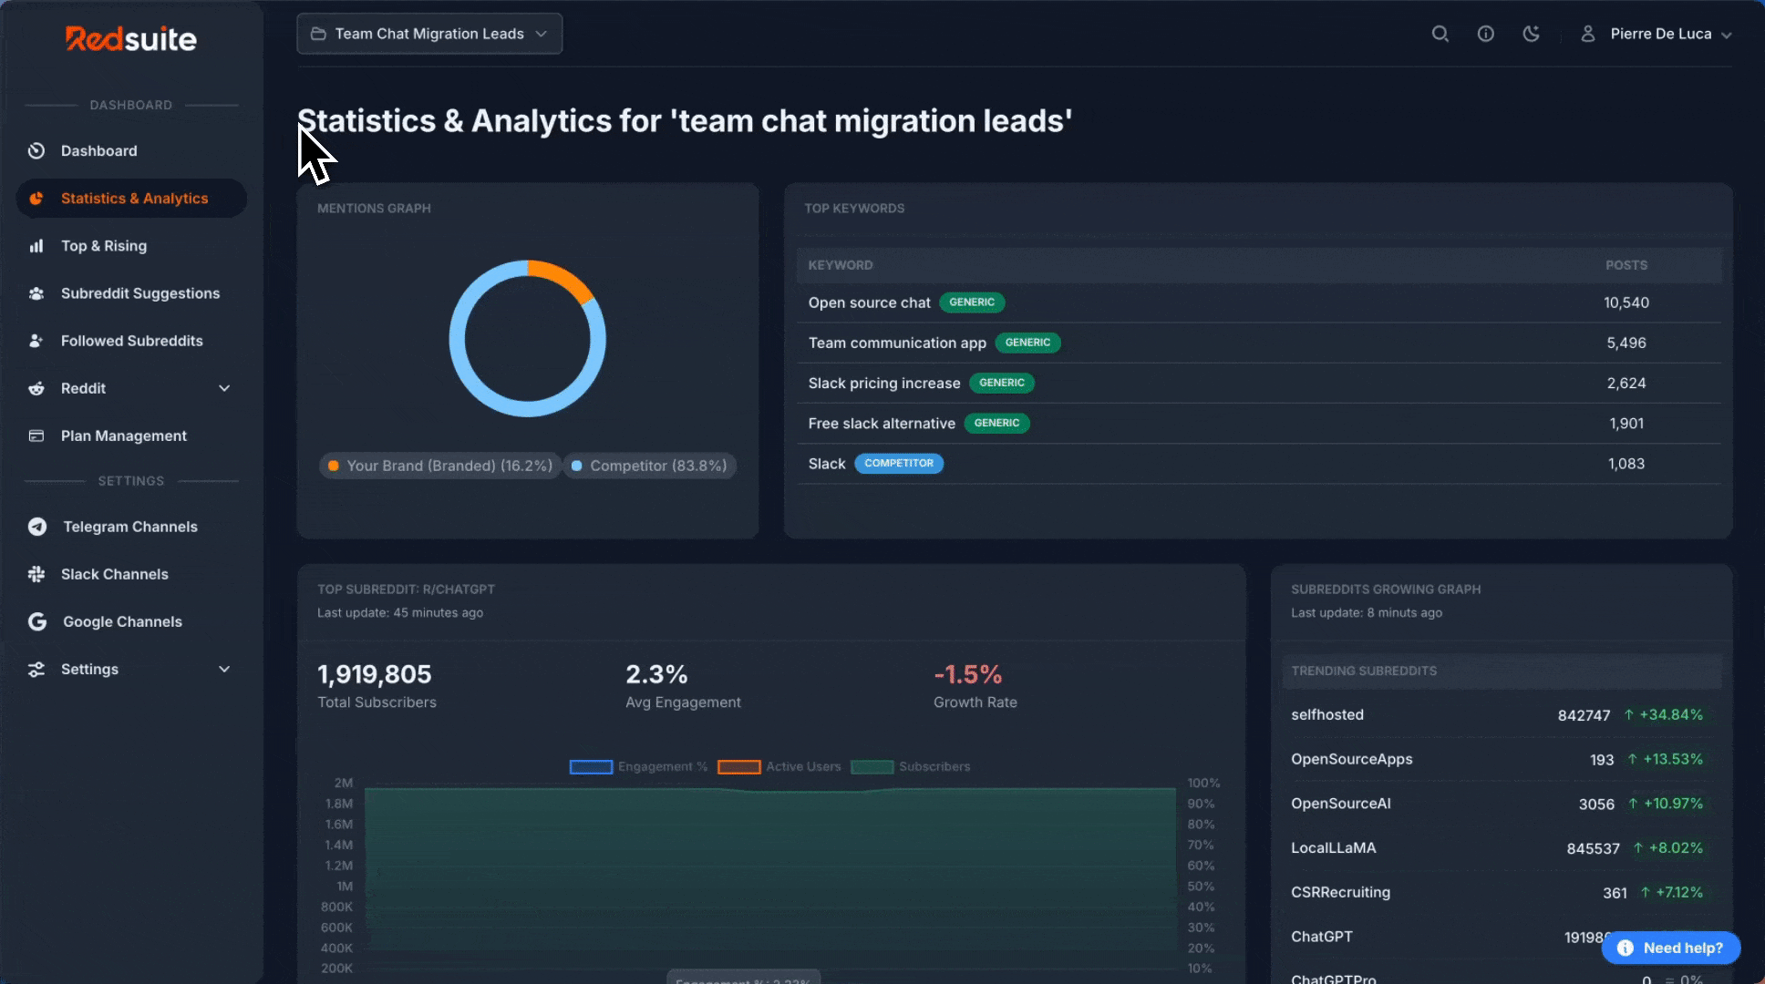This screenshot has width=1765, height=984.
Task: Click the Need help? button
Action: click(1670, 948)
